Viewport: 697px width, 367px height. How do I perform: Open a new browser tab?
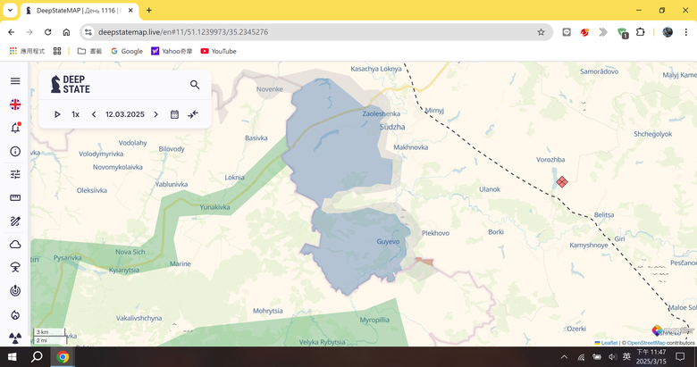(149, 10)
